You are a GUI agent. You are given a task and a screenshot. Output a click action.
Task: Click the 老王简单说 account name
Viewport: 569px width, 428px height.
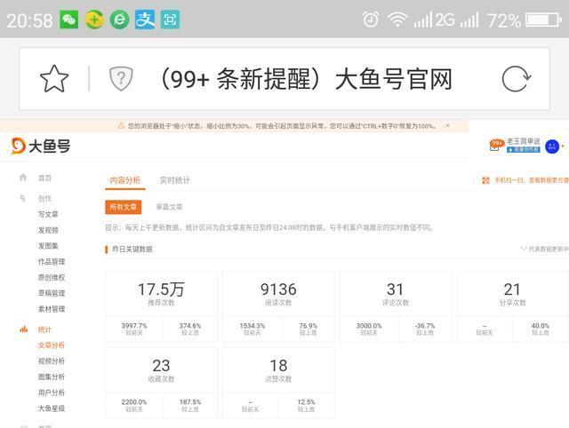click(x=524, y=141)
